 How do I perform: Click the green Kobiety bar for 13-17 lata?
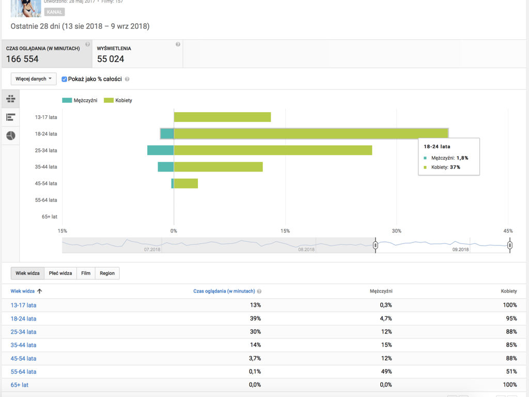pos(222,117)
